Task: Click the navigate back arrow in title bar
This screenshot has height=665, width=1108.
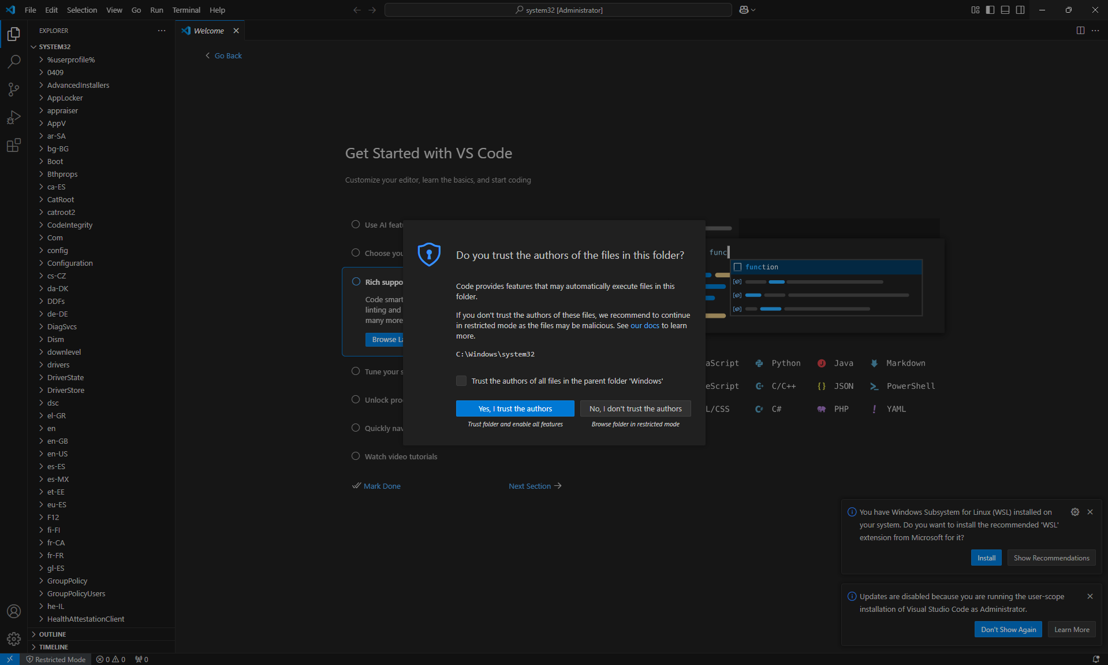Action: pyautogui.click(x=357, y=10)
